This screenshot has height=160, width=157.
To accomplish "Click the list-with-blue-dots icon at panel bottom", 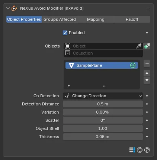I will (x=132, y=150).
